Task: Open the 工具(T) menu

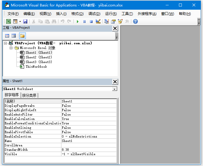Action: coord(127,14)
